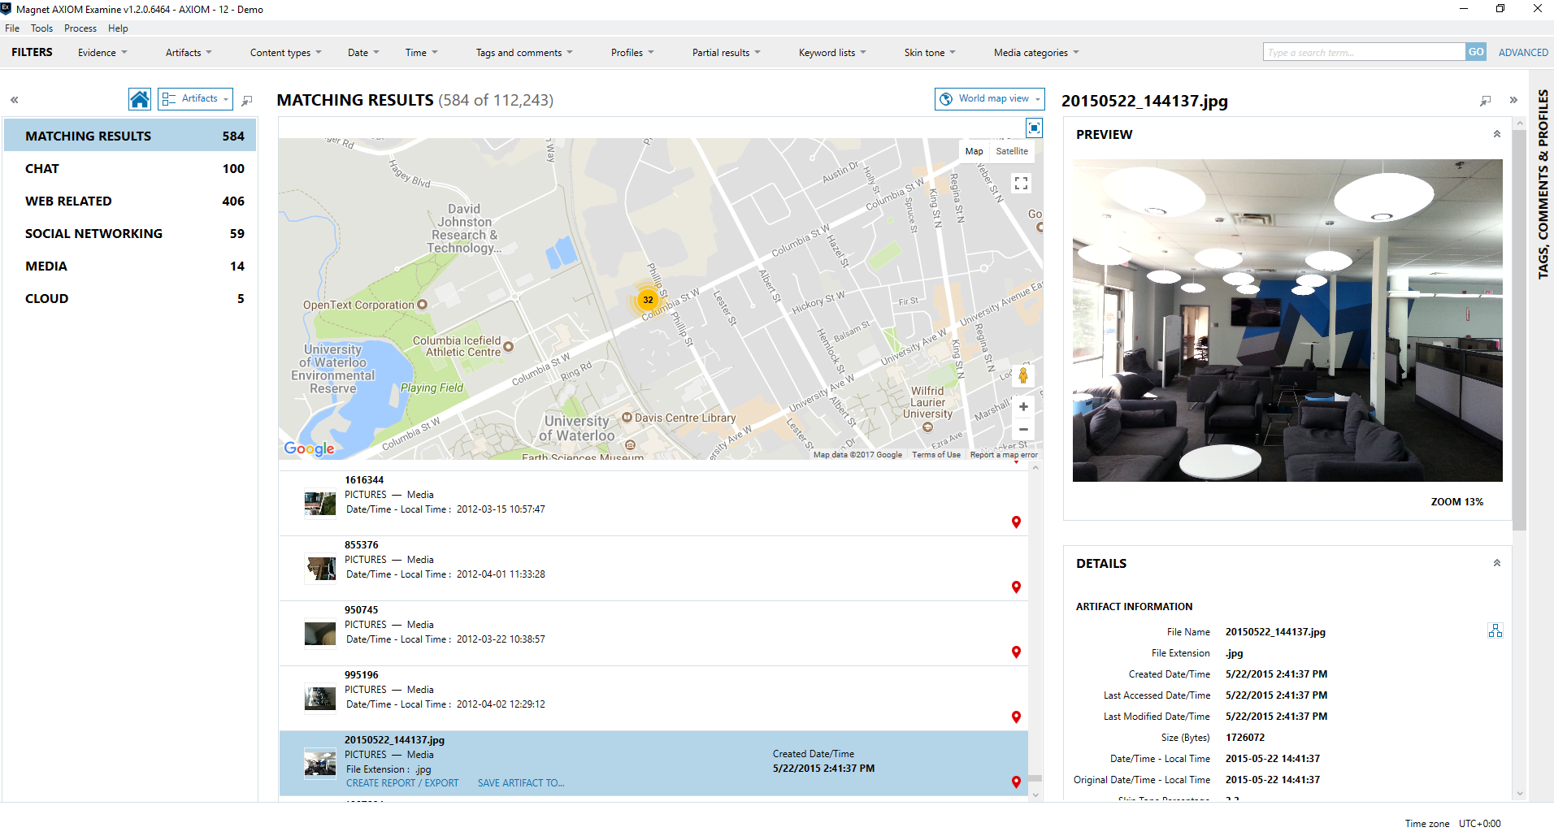
Task: Open the Date filter dropdown
Action: point(363,53)
